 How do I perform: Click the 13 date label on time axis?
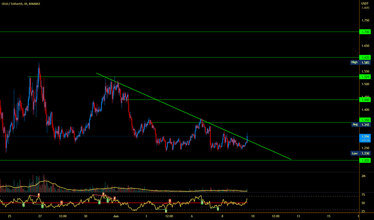tap(298, 216)
